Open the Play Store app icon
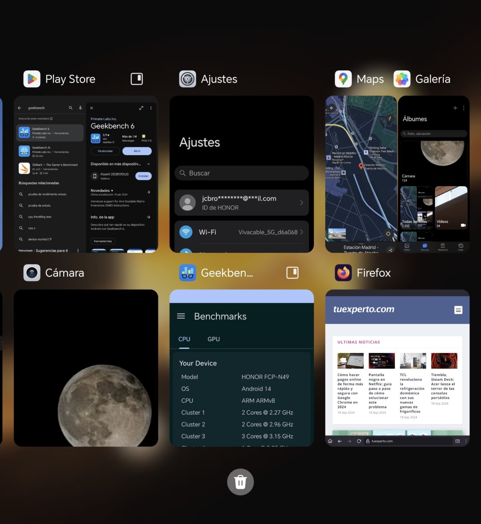The height and width of the screenshot is (524, 481). tap(32, 79)
